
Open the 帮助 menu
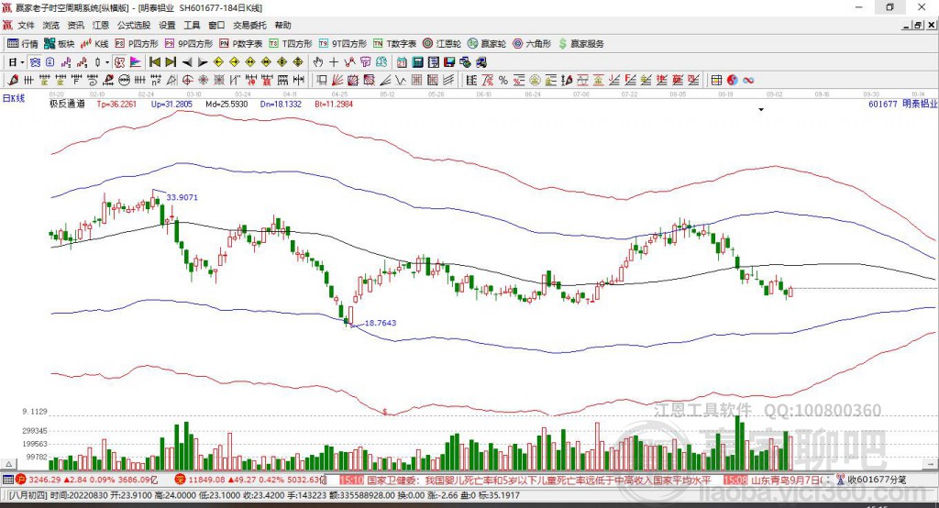point(282,25)
